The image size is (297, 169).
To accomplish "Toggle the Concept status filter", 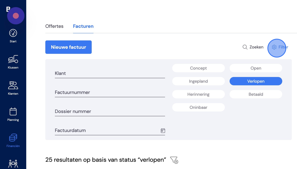I will click(x=198, y=68).
